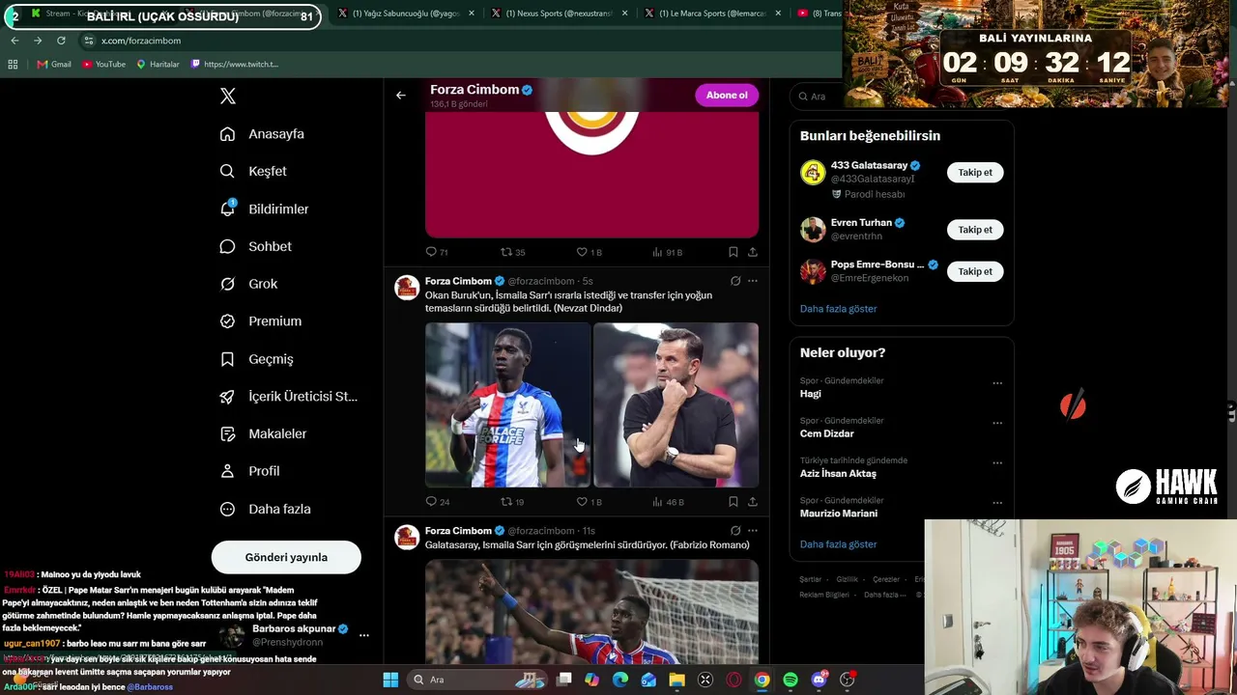This screenshot has height=695, width=1237.
Task: Bookmark the top post with 71 comments
Action: click(x=734, y=252)
